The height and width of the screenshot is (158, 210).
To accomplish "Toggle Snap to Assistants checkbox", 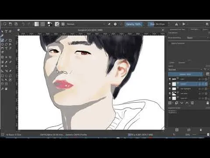I will [x=170, y=43].
